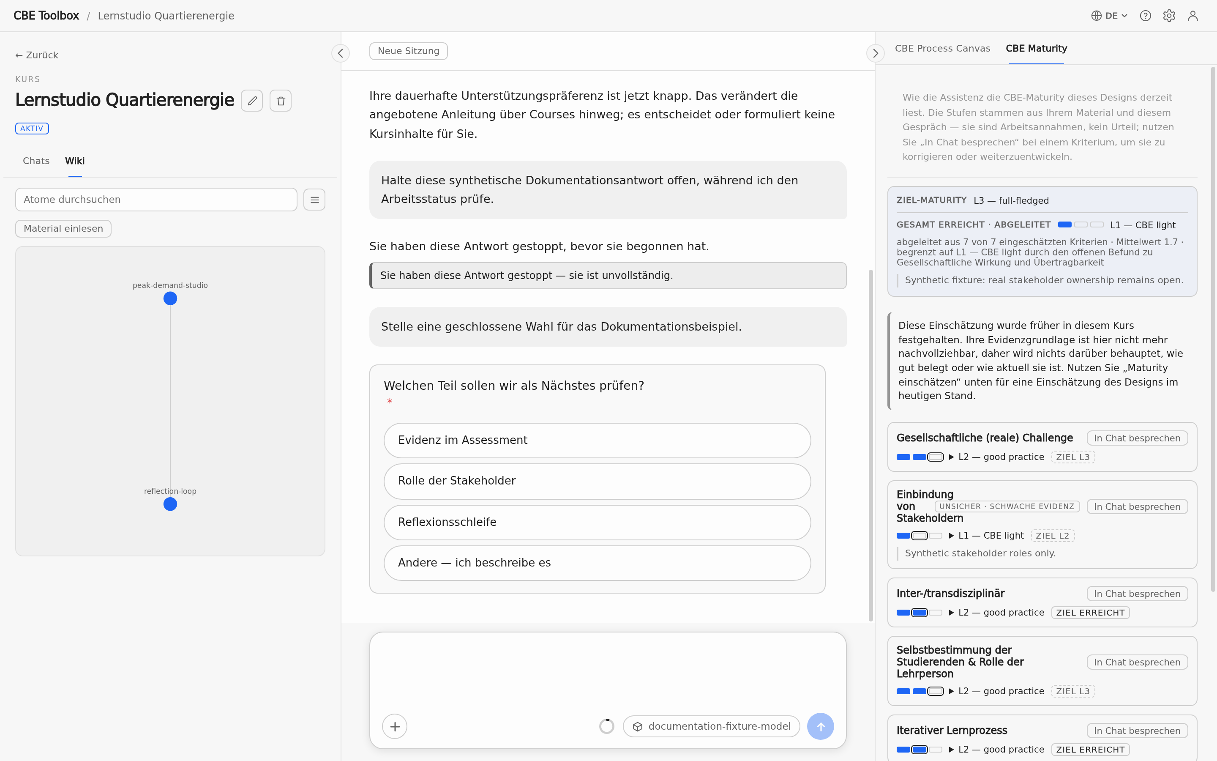Viewport: 1217px width, 761px height.
Task: Open the help question mark icon
Action: [1145, 16]
